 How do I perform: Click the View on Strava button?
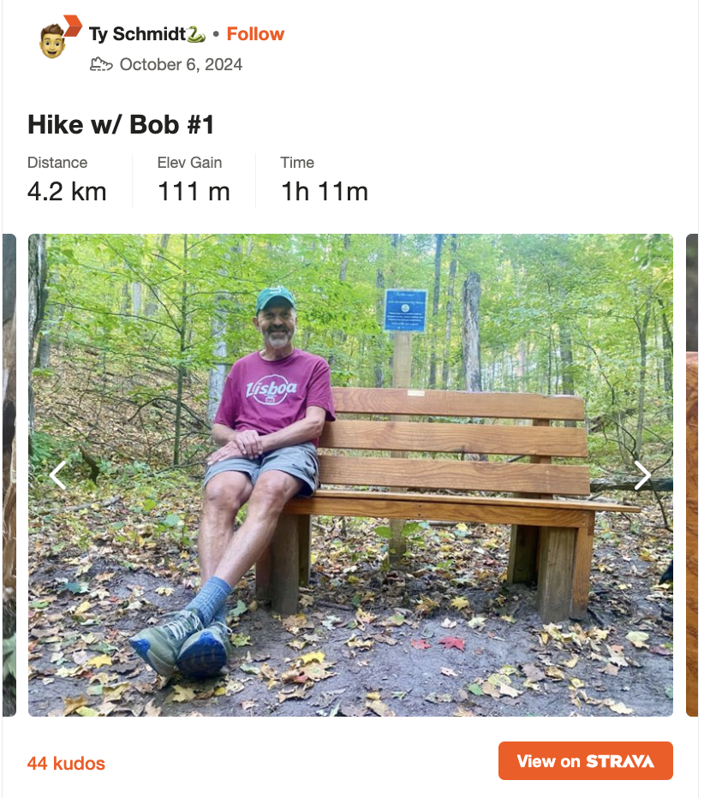pos(586,761)
